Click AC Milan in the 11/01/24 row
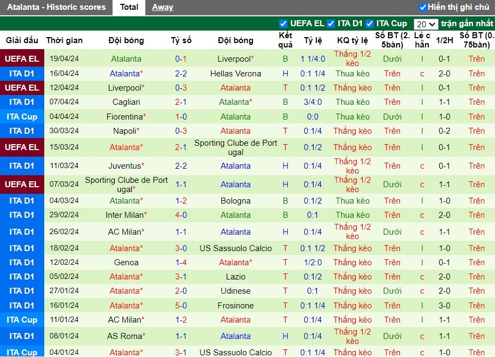Image resolution: width=495 pixels, height=357 pixels. tap(126, 320)
